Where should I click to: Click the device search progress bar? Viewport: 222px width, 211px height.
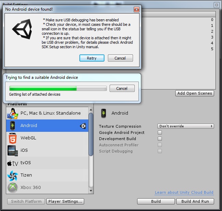pos(58,88)
